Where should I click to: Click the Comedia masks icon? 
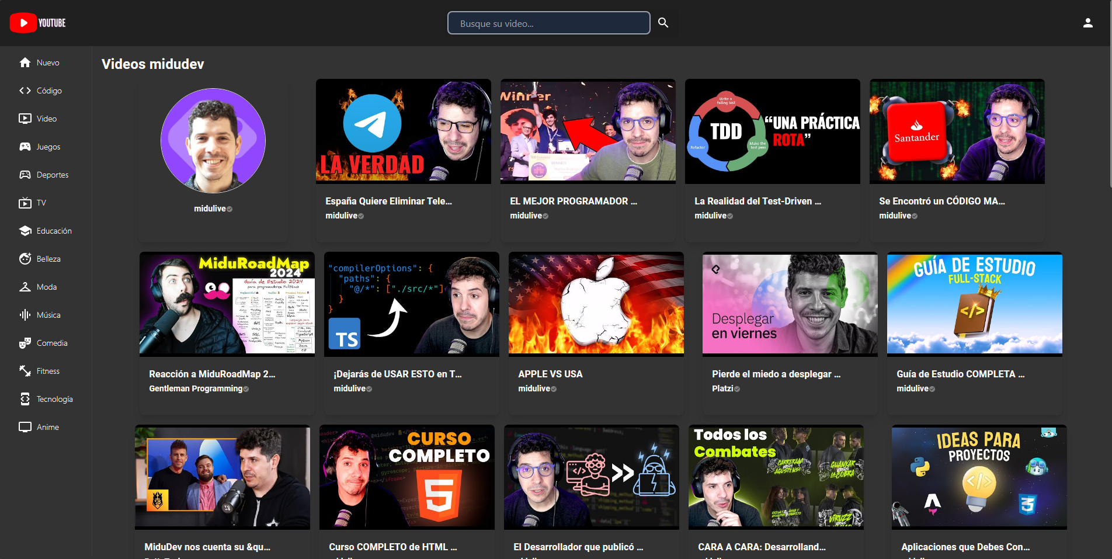pos(25,343)
